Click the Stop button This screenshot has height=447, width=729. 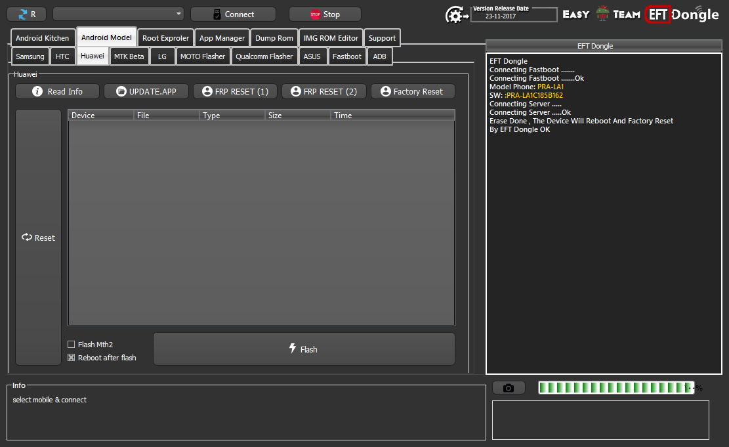click(x=325, y=14)
